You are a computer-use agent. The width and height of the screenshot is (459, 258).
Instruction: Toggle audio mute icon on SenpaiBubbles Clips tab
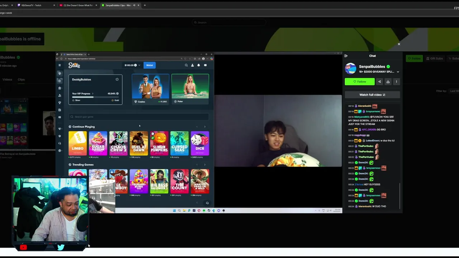click(134, 5)
